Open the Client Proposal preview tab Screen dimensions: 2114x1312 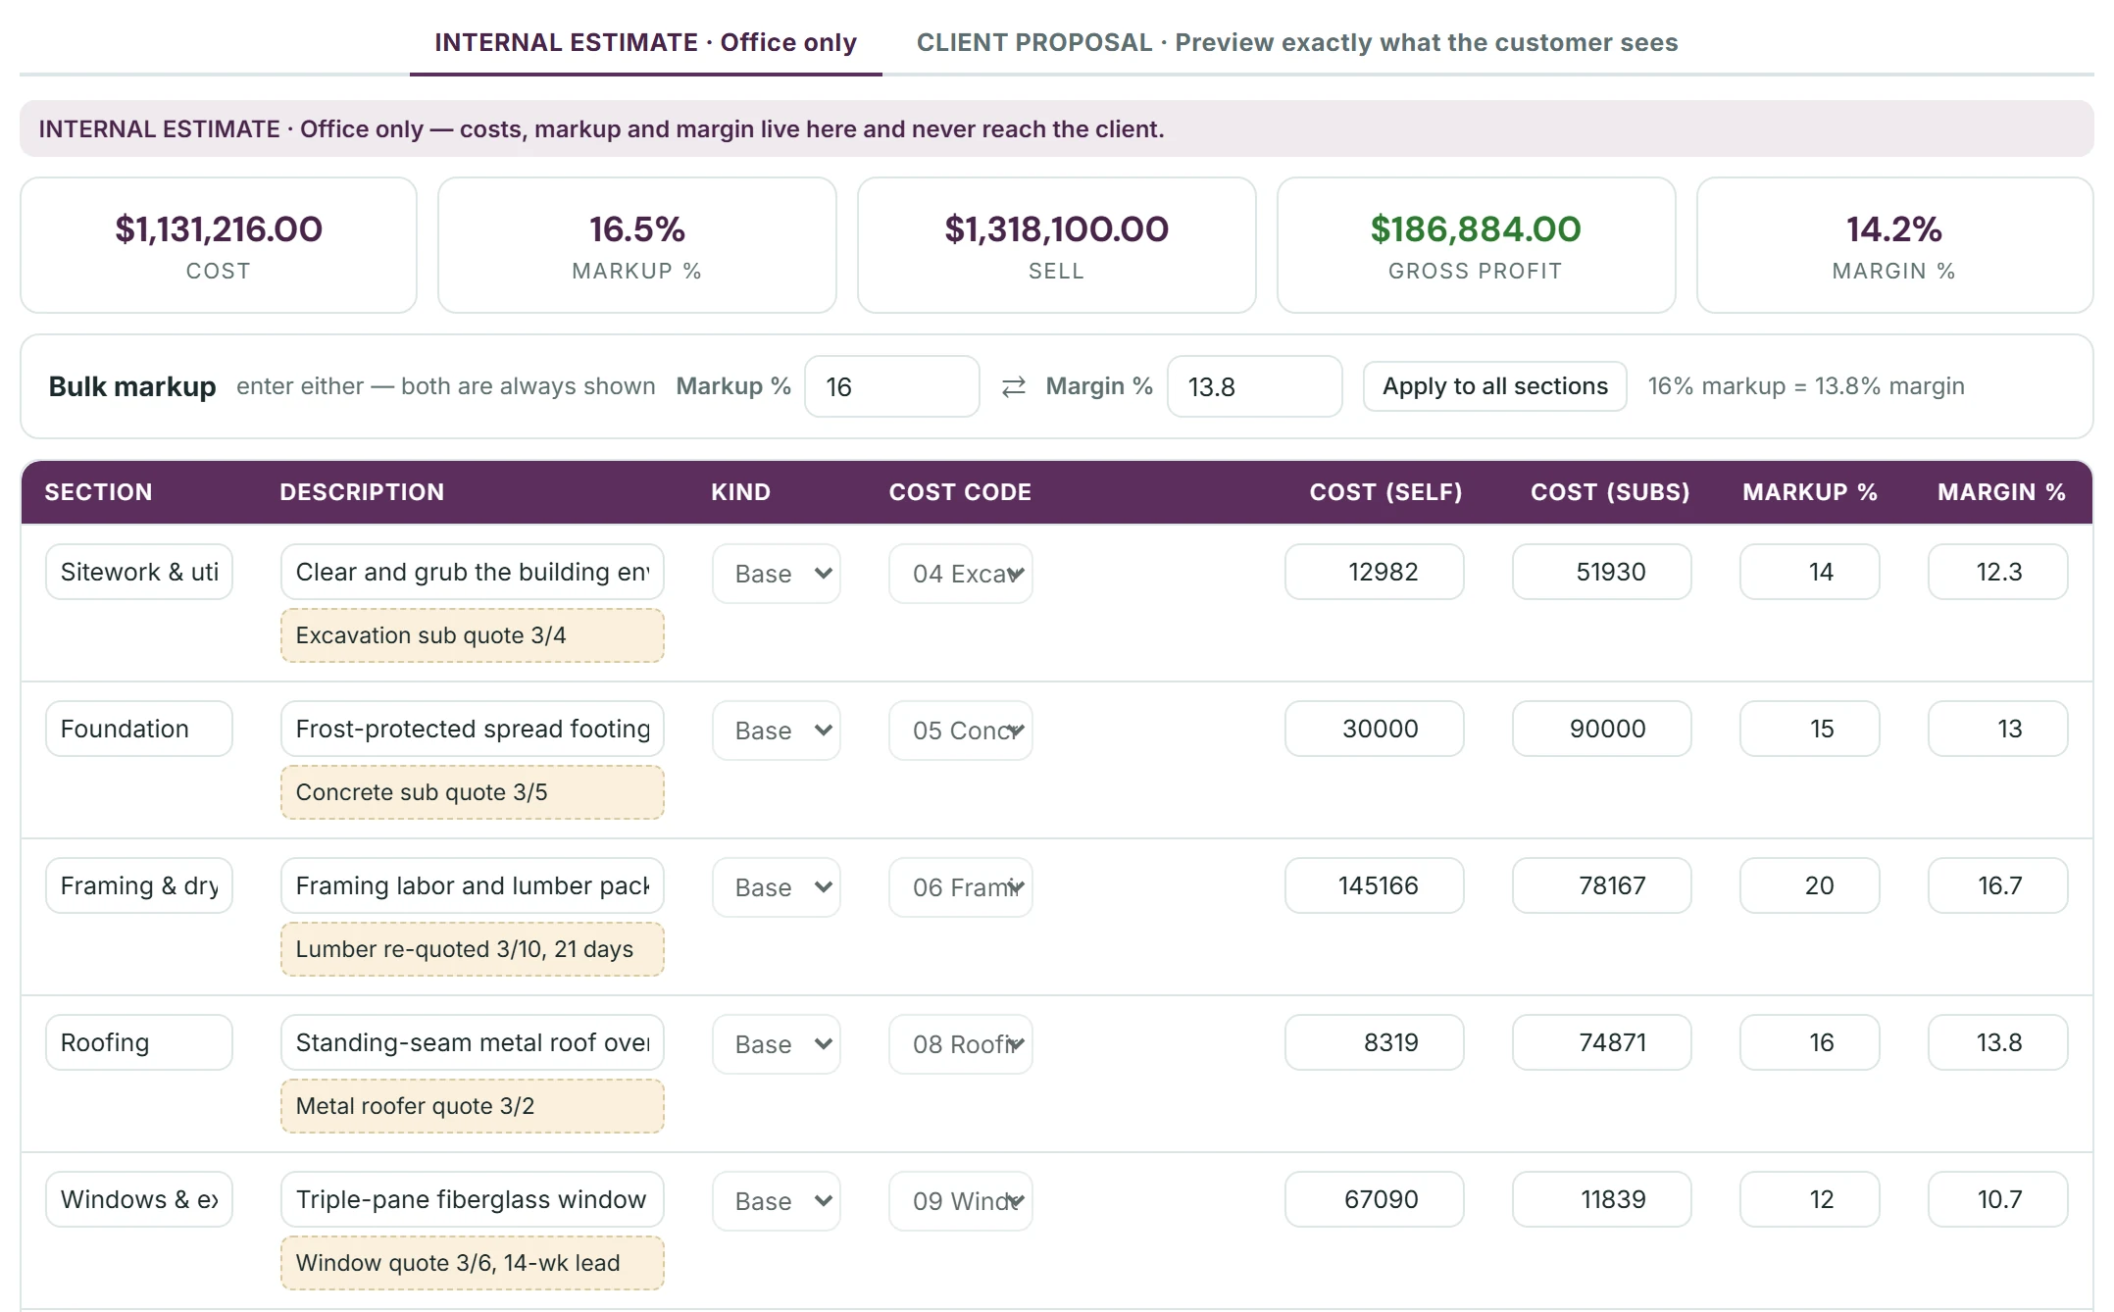pos(1297,42)
